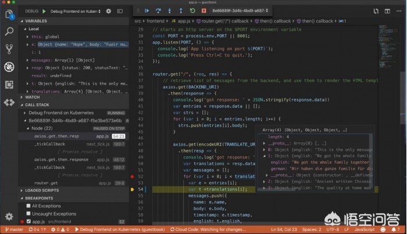Enable the Uncaught Exceptions checkbox
The height and width of the screenshot is (234, 407).
[30, 213]
